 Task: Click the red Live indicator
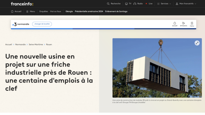pos(146,4)
